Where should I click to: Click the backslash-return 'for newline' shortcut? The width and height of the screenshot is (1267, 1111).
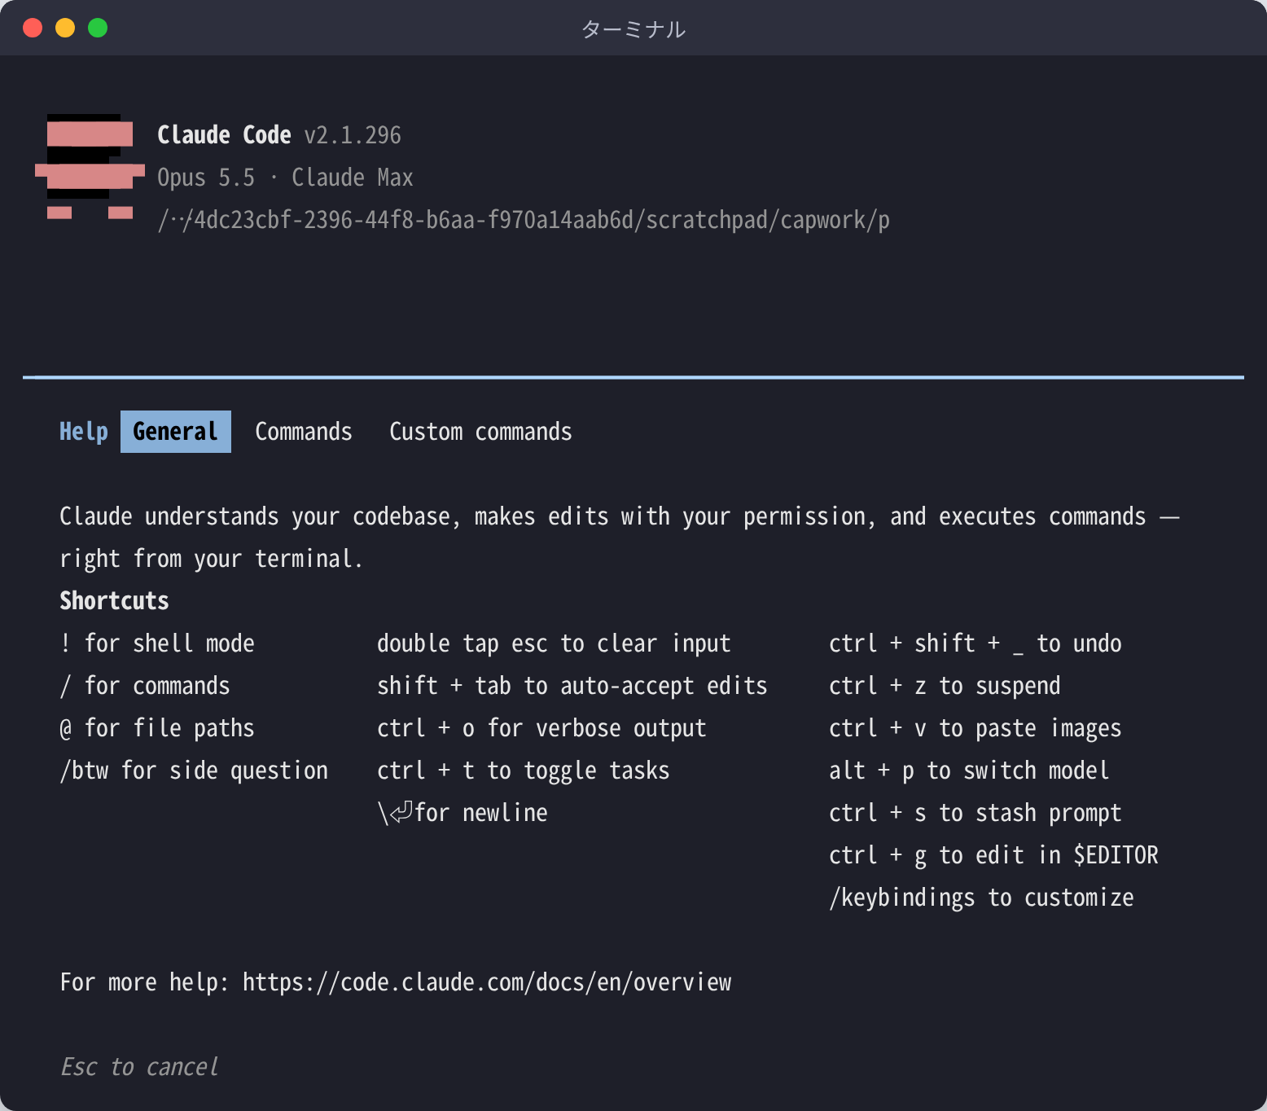(x=463, y=813)
